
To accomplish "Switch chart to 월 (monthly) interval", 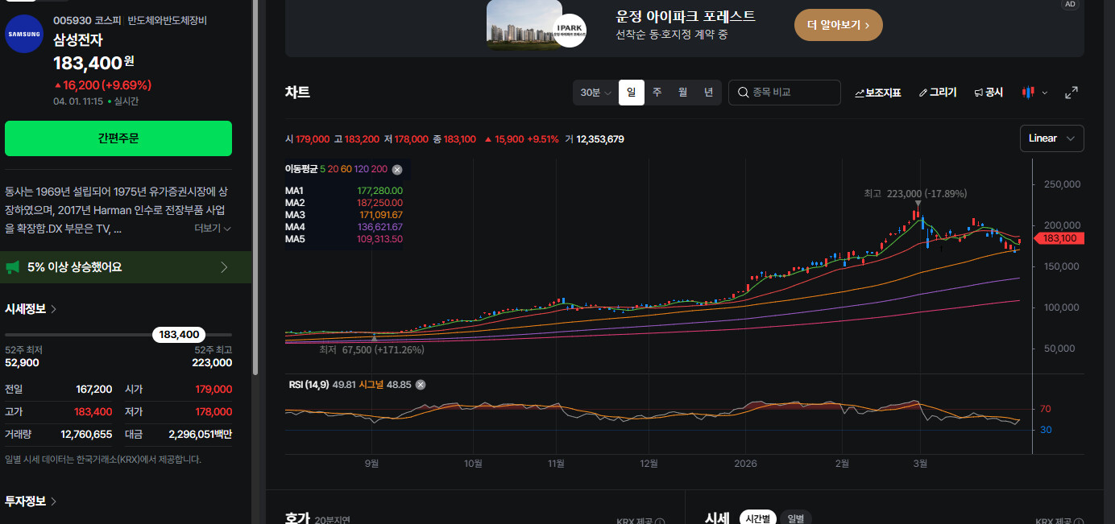I will (x=682, y=93).
